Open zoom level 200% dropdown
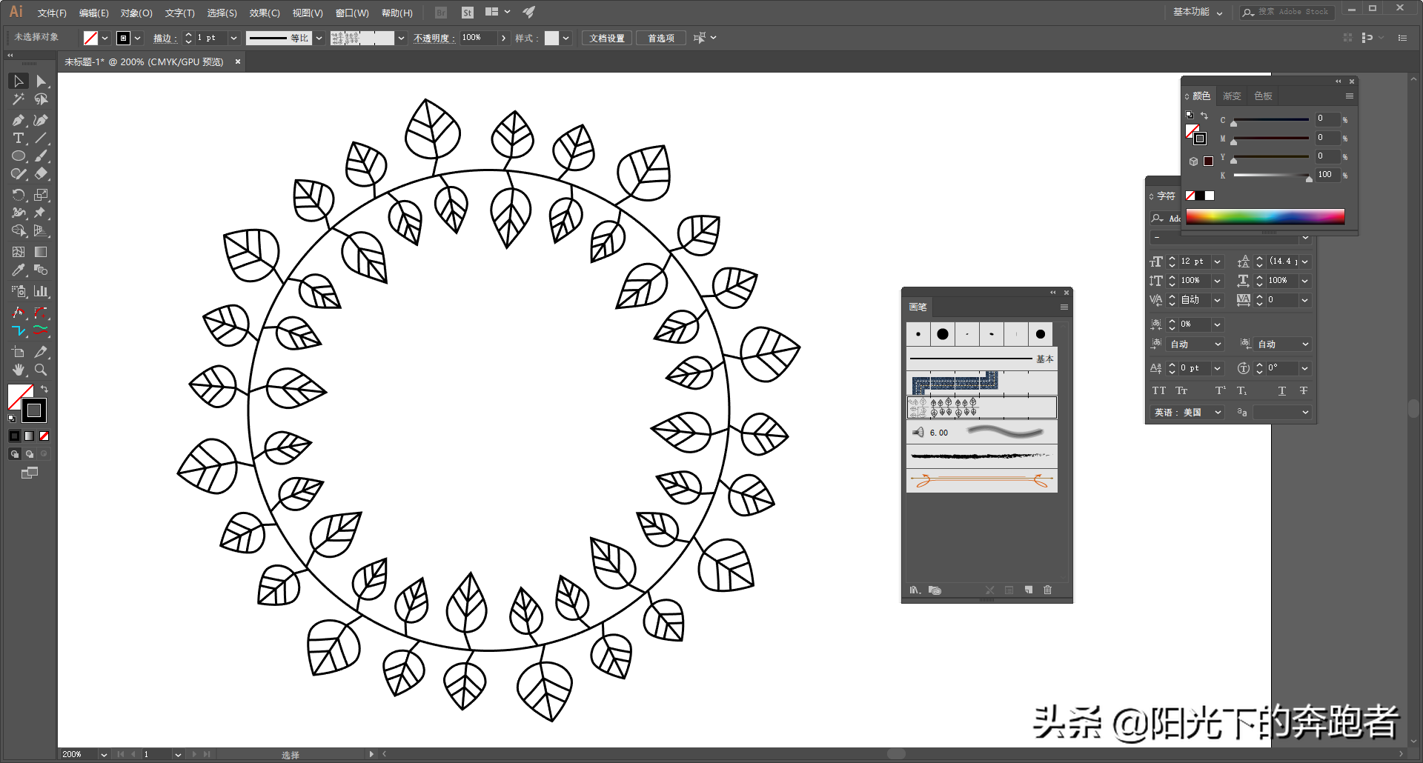 tap(104, 754)
